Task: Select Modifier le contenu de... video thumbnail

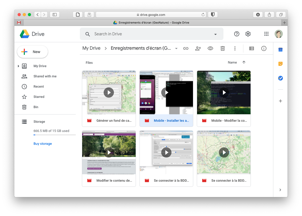Action: [109, 152]
